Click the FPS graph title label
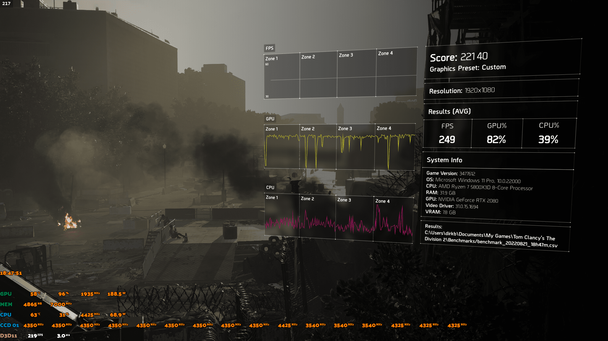The width and height of the screenshot is (608, 341). [x=269, y=48]
